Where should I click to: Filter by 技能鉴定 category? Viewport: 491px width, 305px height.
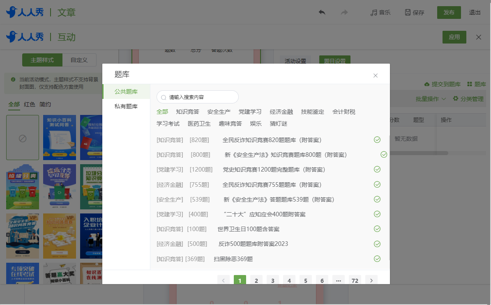click(313, 112)
